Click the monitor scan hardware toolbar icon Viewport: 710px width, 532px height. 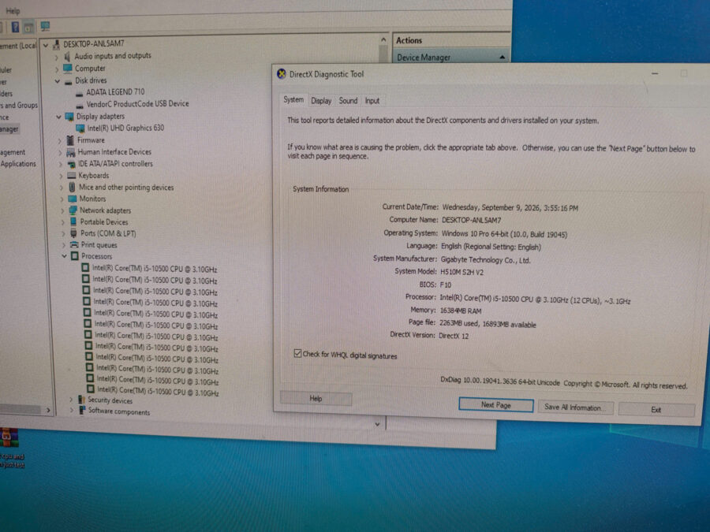(45, 26)
